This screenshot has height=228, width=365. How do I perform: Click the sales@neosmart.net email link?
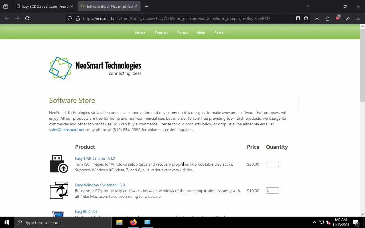(67, 130)
